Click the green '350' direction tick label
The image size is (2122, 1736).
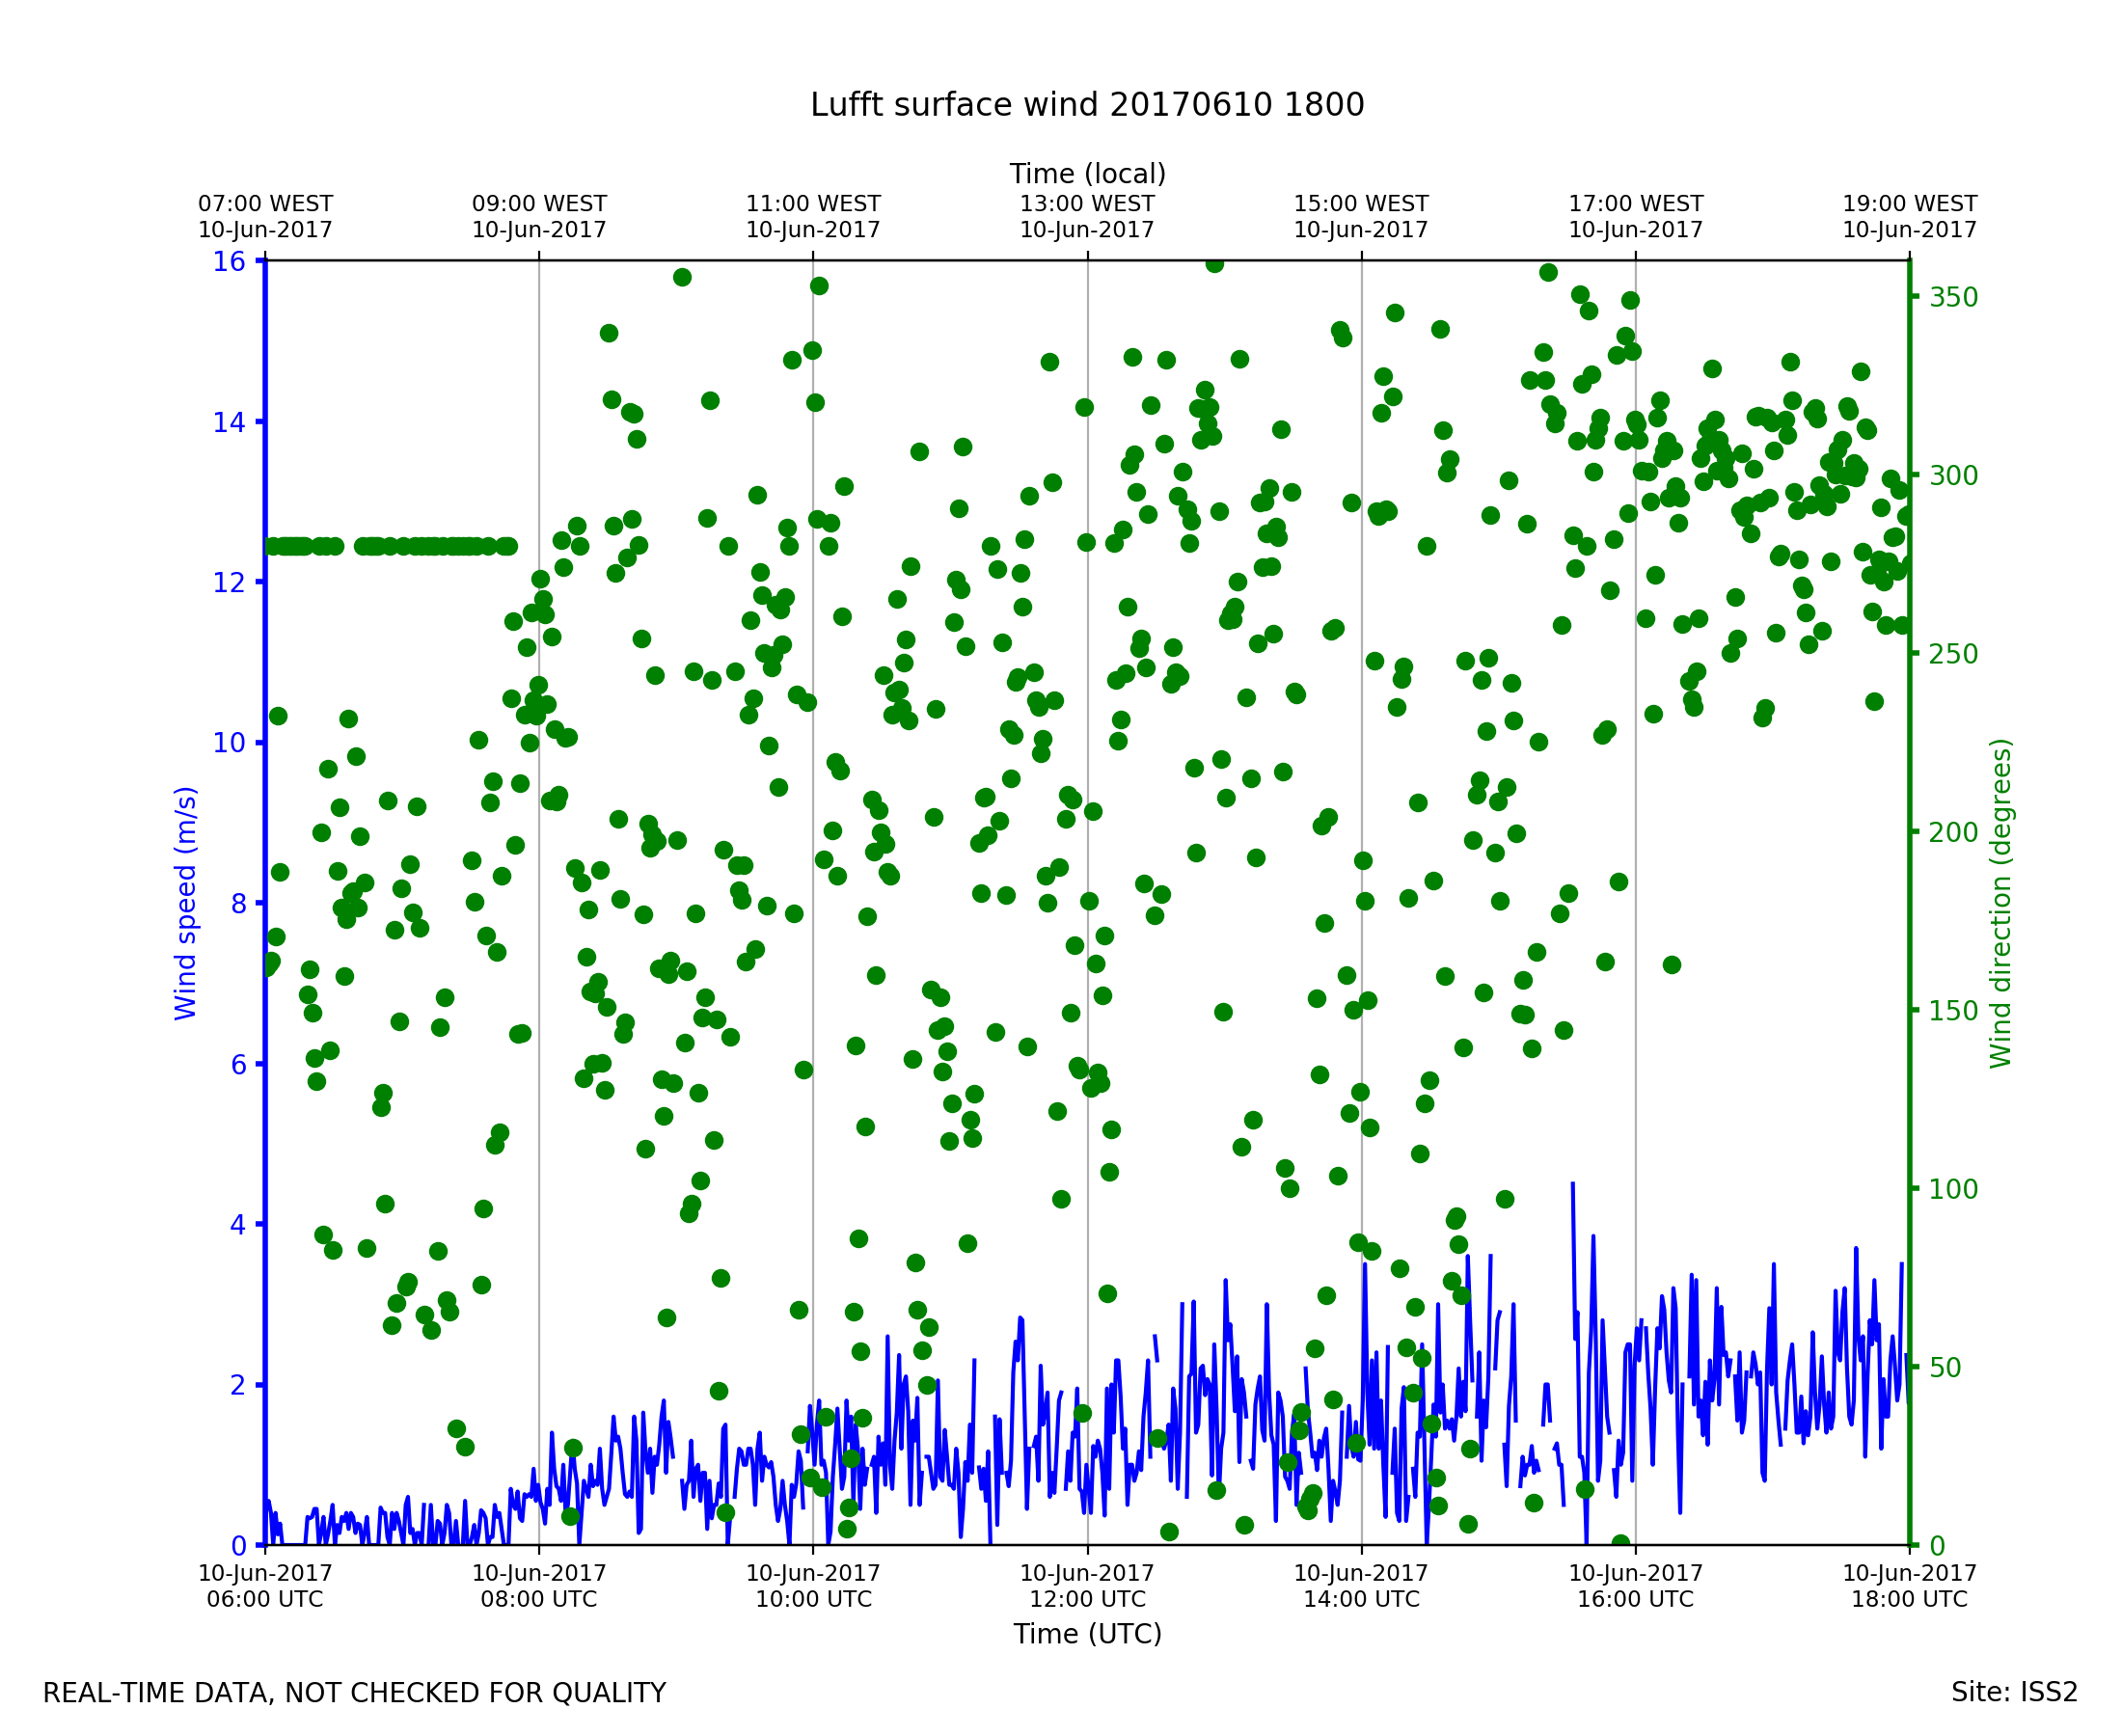[x=1953, y=298]
